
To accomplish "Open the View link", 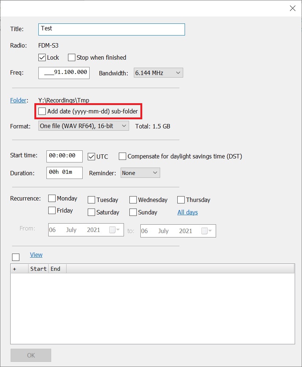I will coord(36,255).
